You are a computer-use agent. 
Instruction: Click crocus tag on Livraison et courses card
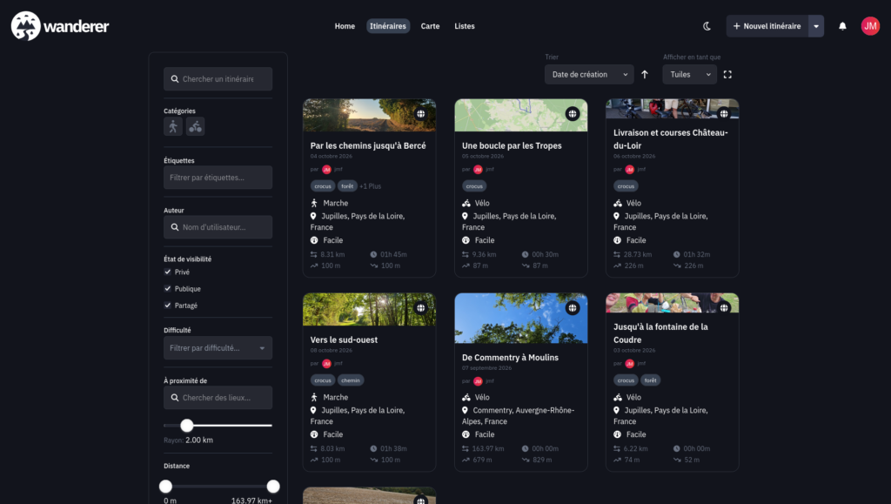click(626, 186)
